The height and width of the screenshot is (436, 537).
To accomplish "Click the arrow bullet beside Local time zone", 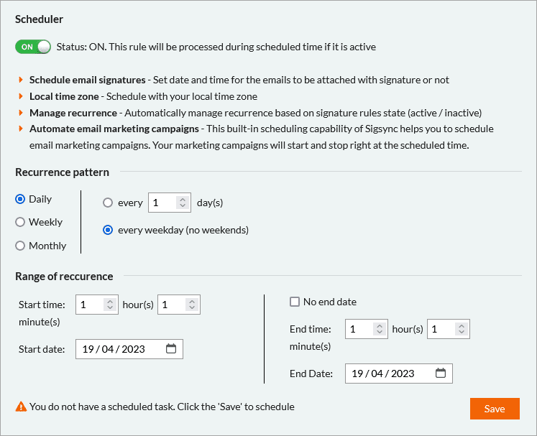I will (22, 96).
